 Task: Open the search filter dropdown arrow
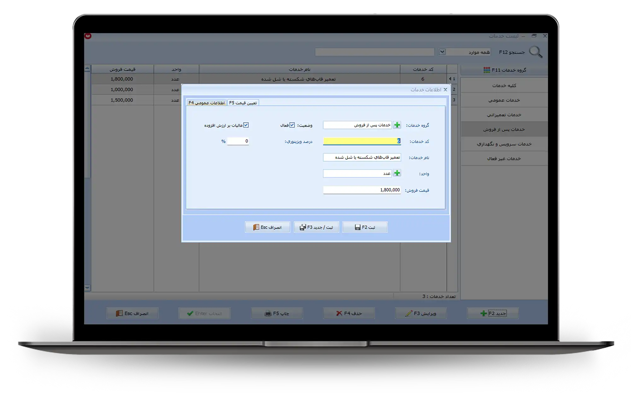(442, 52)
